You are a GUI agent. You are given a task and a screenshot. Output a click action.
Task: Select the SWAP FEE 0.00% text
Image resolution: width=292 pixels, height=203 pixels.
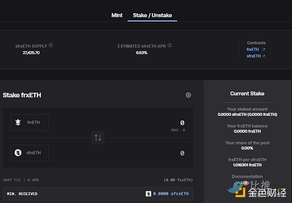(21, 180)
